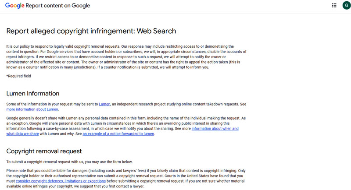351x190 pixels.
Task: Click the paragraph starting 'Google generally doesn't share'
Action: coord(126,126)
